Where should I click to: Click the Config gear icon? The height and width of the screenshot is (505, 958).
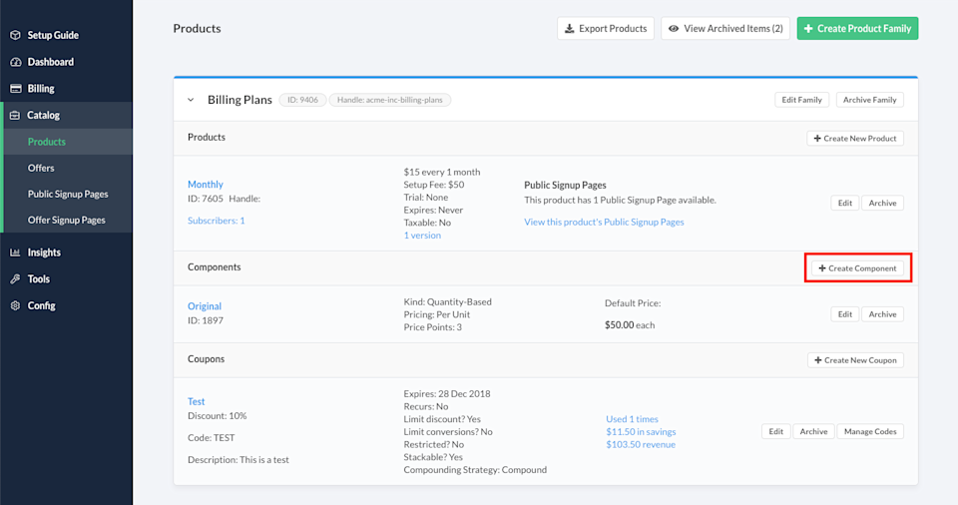[15, 305]
